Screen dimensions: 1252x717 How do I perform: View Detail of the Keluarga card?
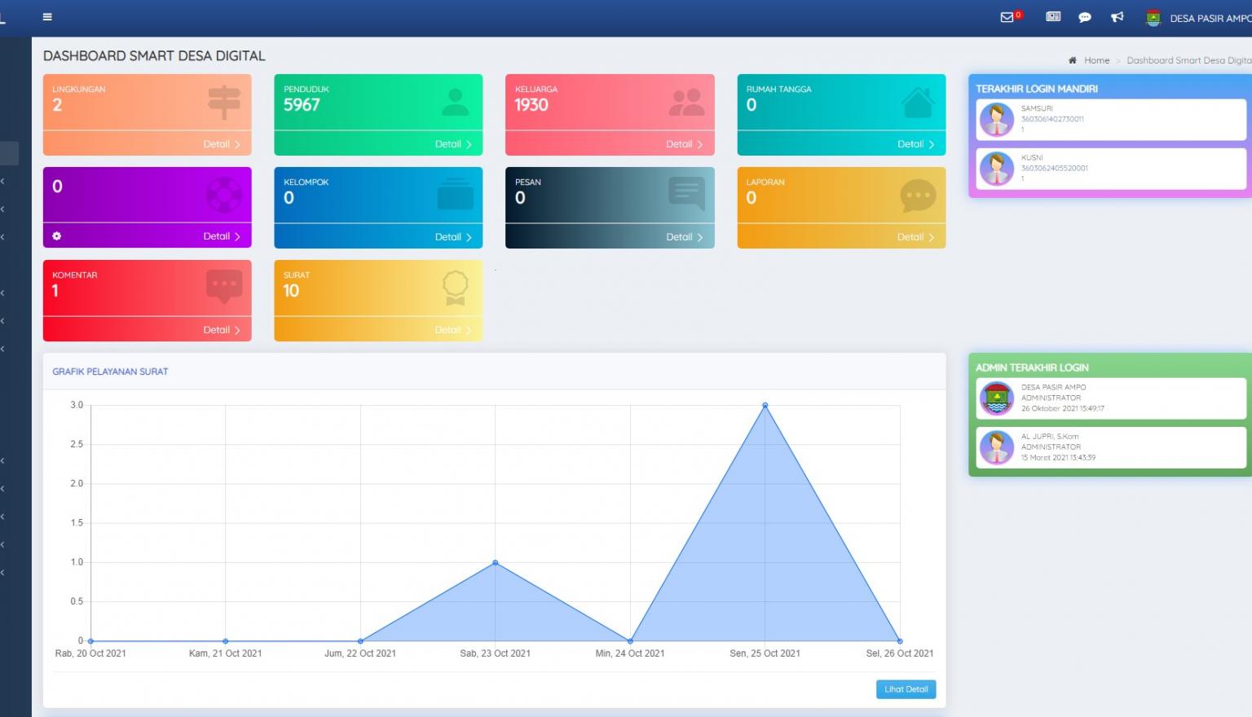click(x=684, y=144)
